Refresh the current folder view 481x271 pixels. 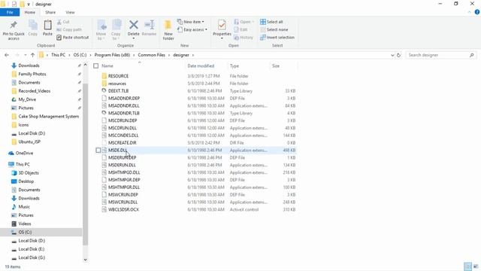coord(398,55)
